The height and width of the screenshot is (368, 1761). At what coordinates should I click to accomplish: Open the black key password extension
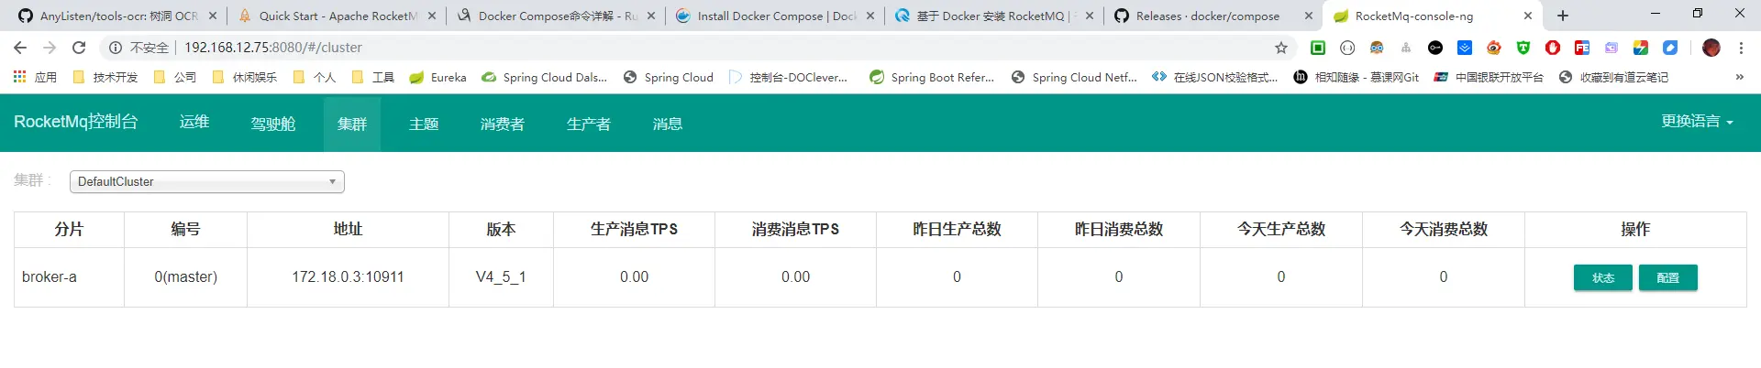click(1435, 48)
